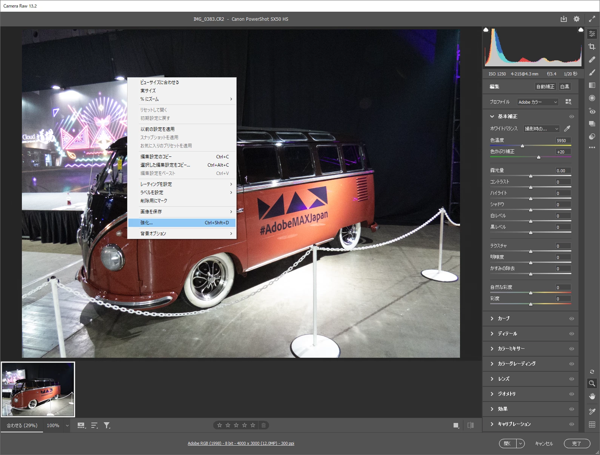Toggle before/after view icon
This screenshot has height=455, width=600.
coord(471,425)
